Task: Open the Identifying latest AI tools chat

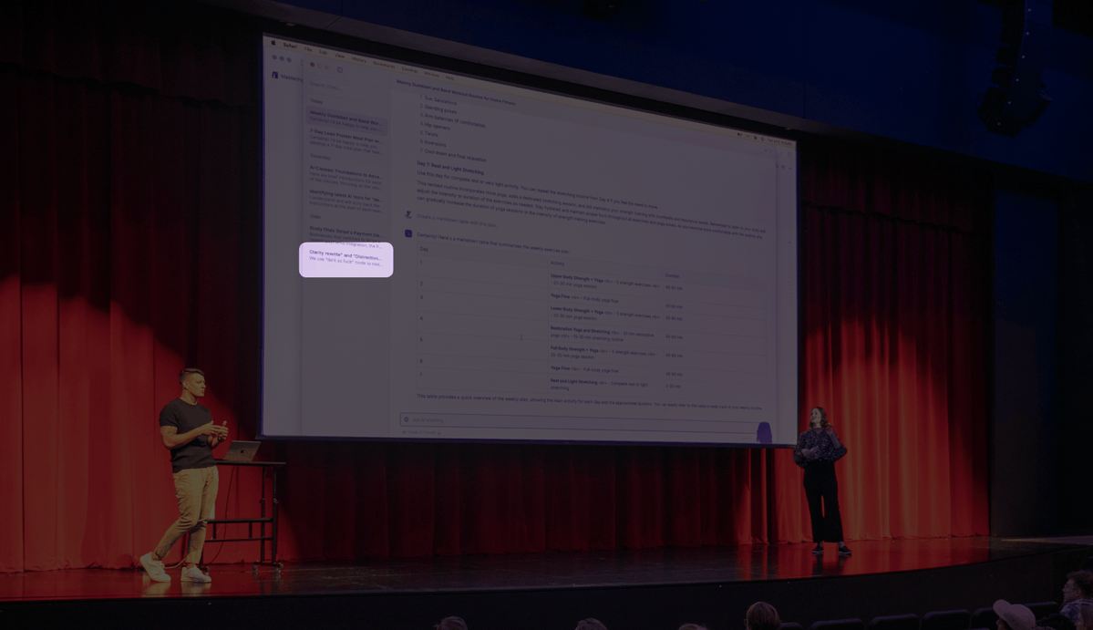Action: click(x=346, y=201)
